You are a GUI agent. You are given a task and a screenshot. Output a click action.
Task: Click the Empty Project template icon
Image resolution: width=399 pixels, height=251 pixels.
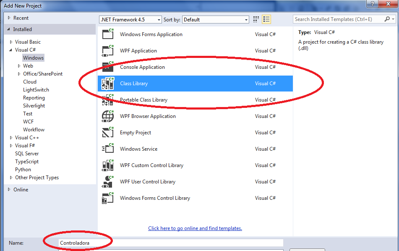108,133
